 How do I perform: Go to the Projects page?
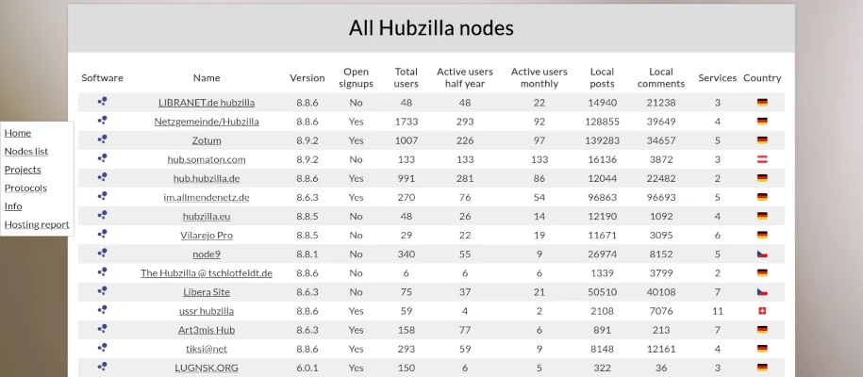tap(23, 170)
